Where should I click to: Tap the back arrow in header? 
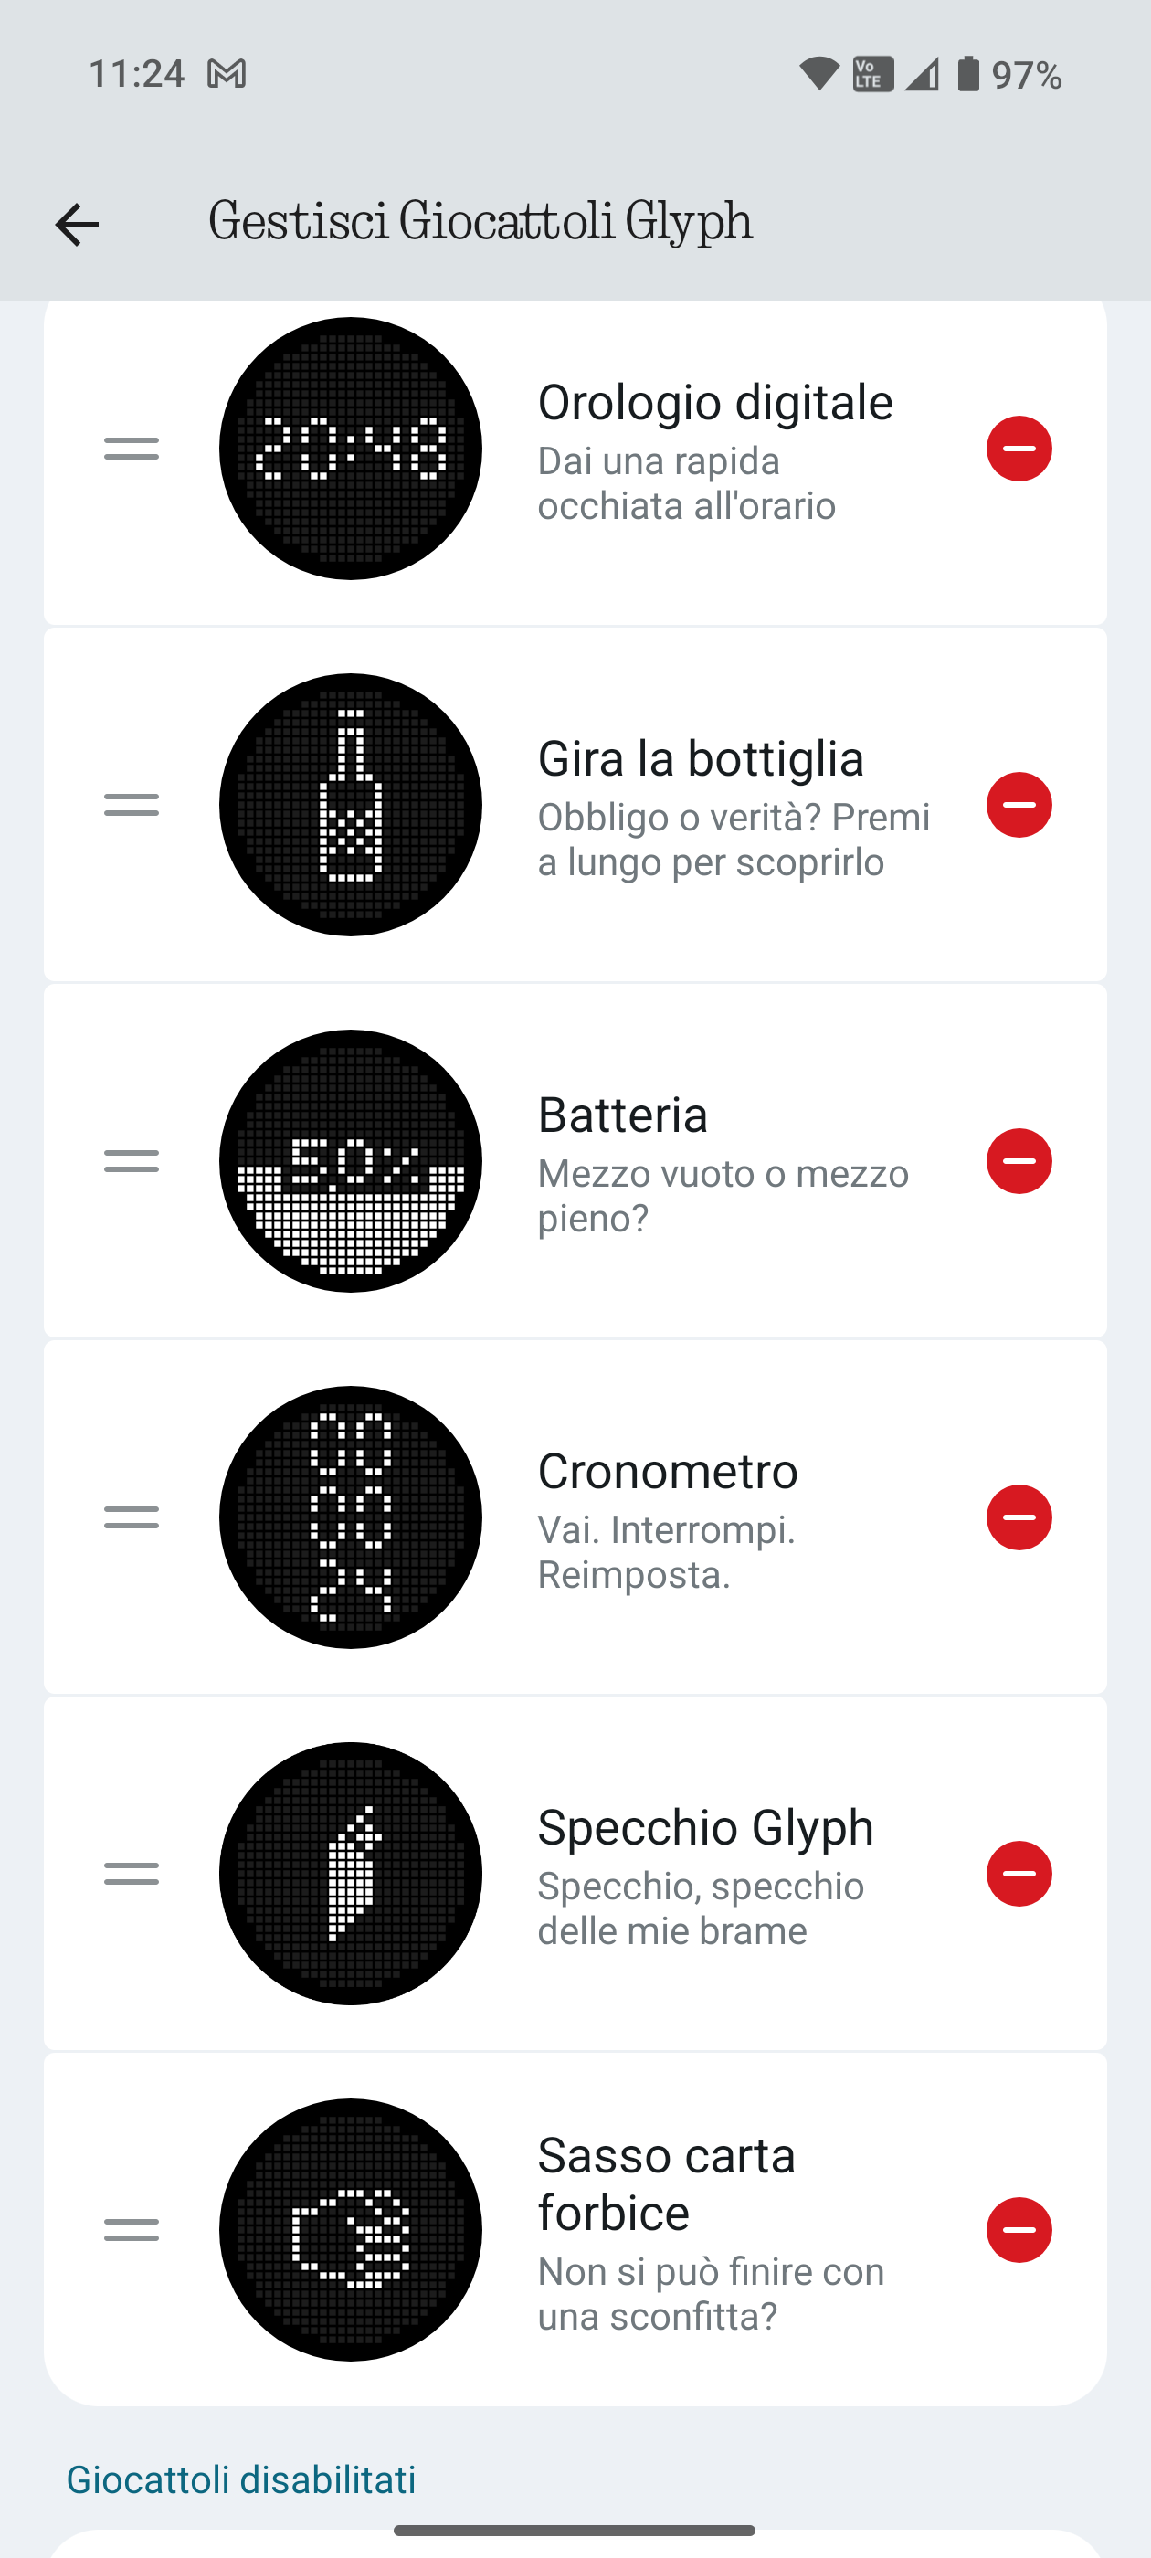(77, 225)
